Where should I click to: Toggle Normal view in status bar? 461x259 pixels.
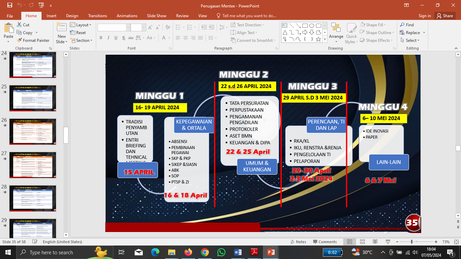point(350,242)
